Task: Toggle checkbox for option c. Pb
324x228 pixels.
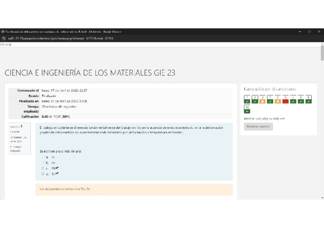Action: (x=43, y=168)
